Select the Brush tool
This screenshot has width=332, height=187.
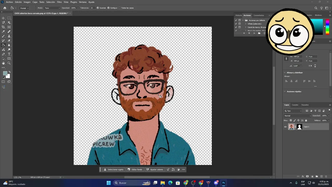[x=3, y=36]
